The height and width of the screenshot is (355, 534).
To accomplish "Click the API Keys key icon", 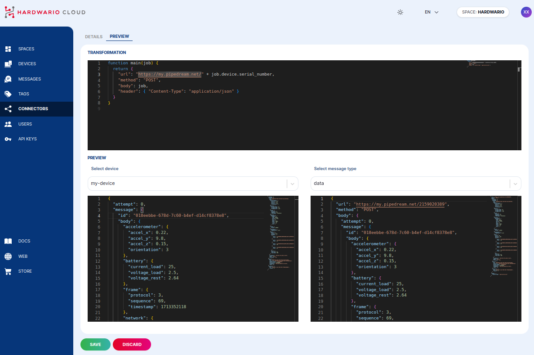I will coord(8,139).
